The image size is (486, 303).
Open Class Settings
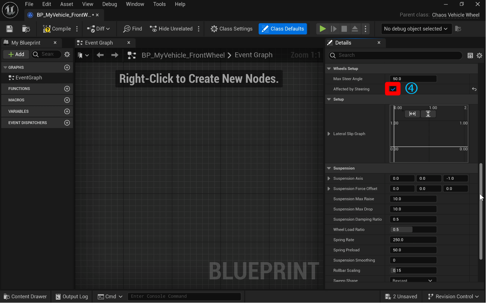pyautogui.click(x=231, y=29)
